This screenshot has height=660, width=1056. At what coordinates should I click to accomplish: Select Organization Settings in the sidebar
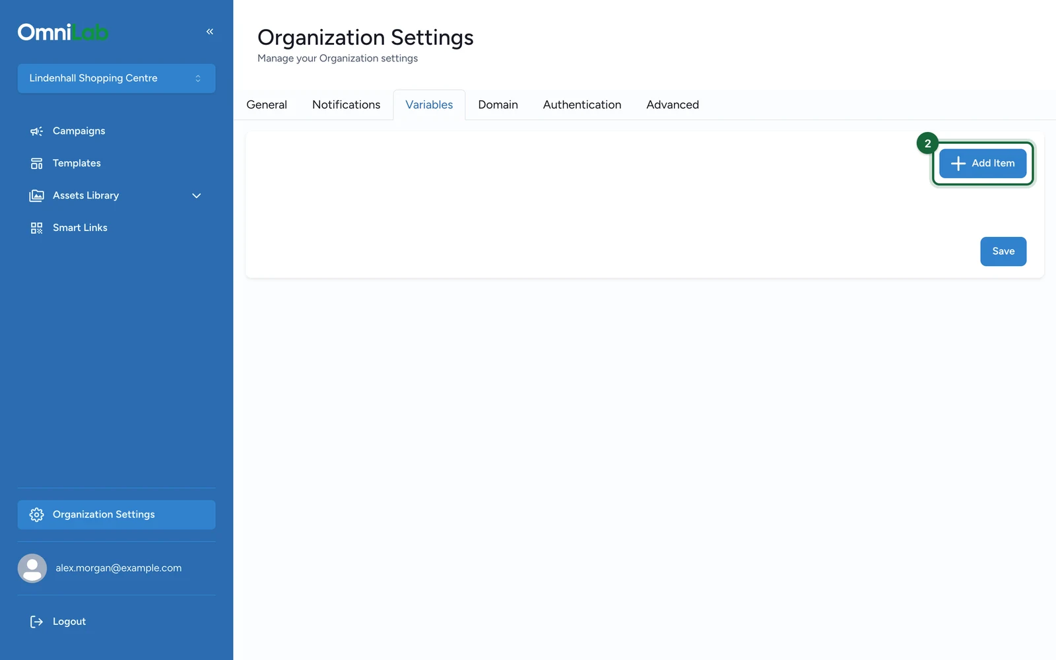point(116,515)
